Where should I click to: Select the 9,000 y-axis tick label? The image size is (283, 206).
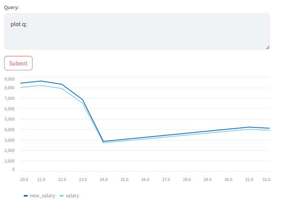(x=9, y=79)
